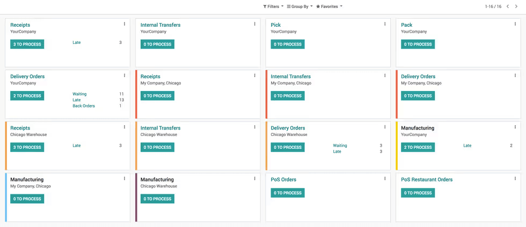This screenshot has width=526, height=227.
Task: Open kebab menu on PoS Restaurant Orders card
Action: click(x=515, y=179)
